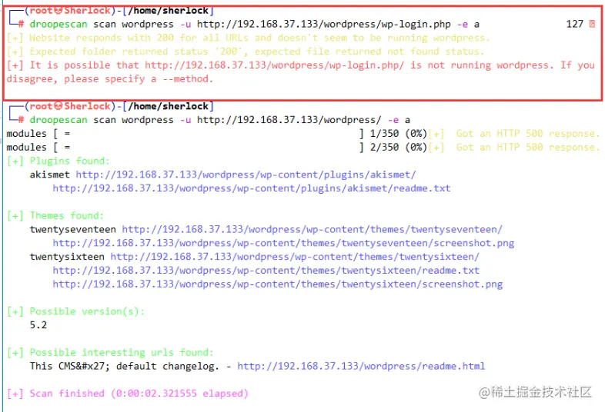Open the twentysixteen theme folder URL
This screenshot has height=412, width=605.
pos(295,257)
